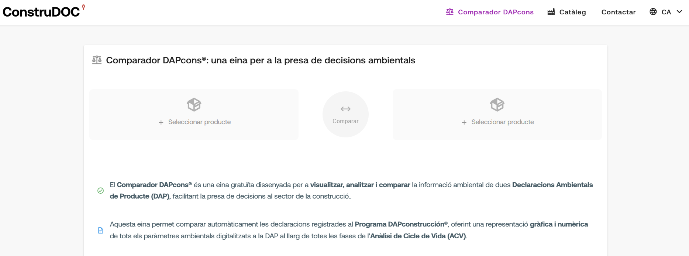The height and width of the screenshot is (256, 689).
Task: Click the ConstruDOC logo
Action: (x=41, y=12)
